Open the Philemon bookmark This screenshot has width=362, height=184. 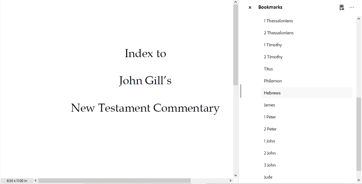click(273, 81)
